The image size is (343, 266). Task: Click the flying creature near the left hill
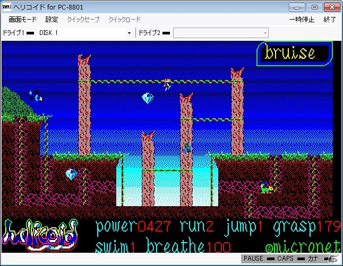point(36,96)
